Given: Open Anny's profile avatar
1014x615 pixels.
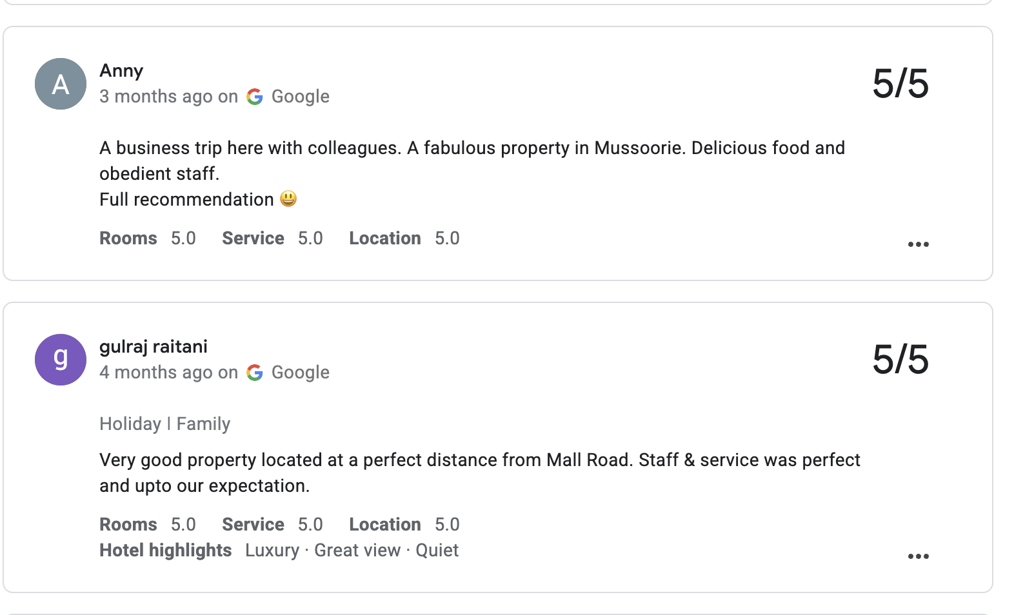Looking at the screenshot, I should [59, 84].
